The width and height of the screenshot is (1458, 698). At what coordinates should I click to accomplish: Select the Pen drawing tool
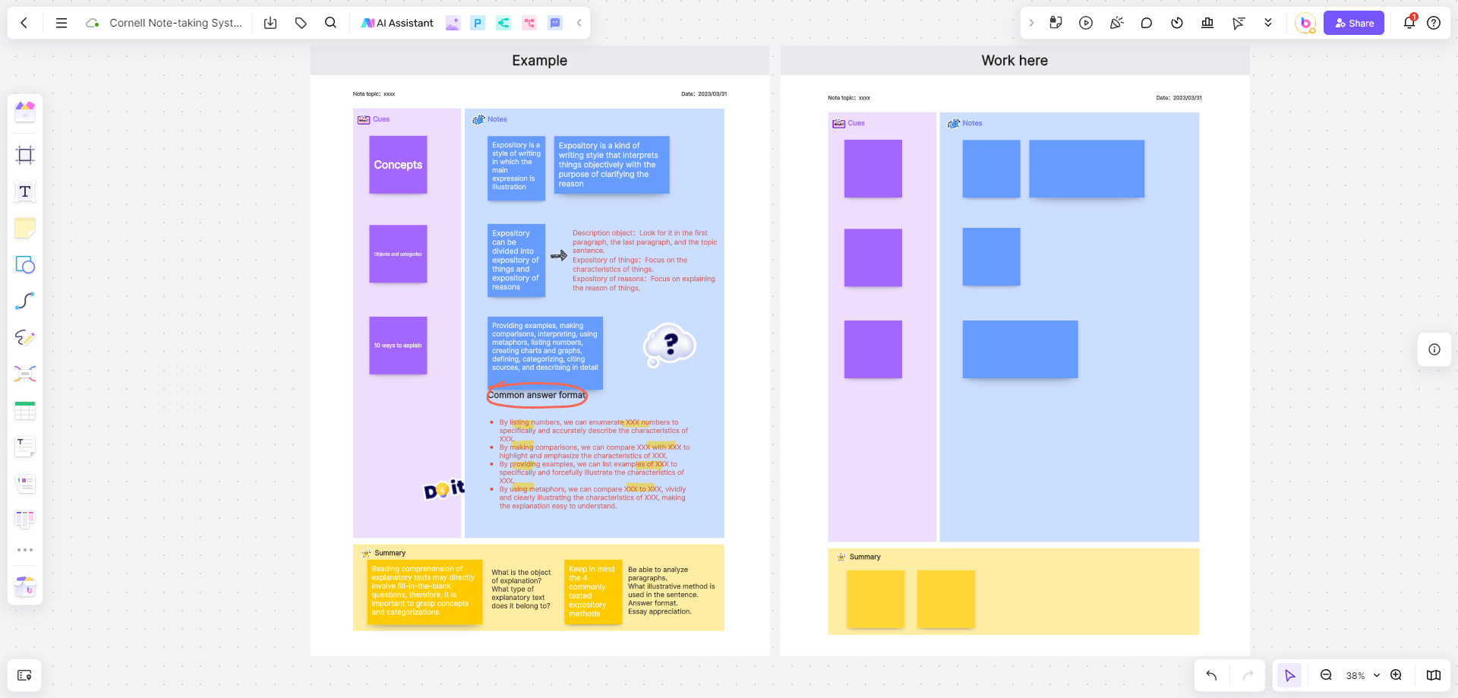[x=25, y=337]
